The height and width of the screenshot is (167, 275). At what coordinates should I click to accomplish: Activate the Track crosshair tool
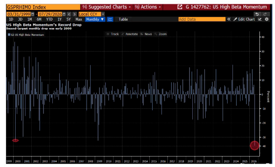(113, 34)
